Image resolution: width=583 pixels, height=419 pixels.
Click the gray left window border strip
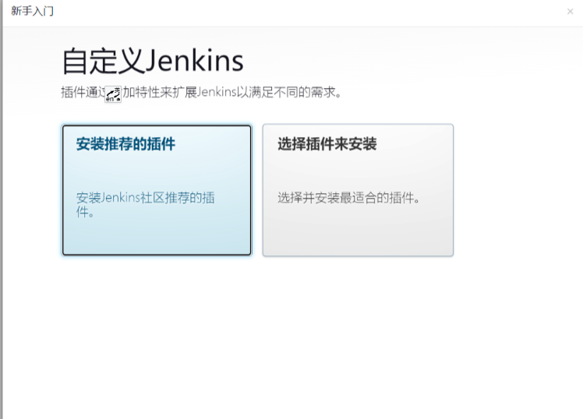click(1, 209)
